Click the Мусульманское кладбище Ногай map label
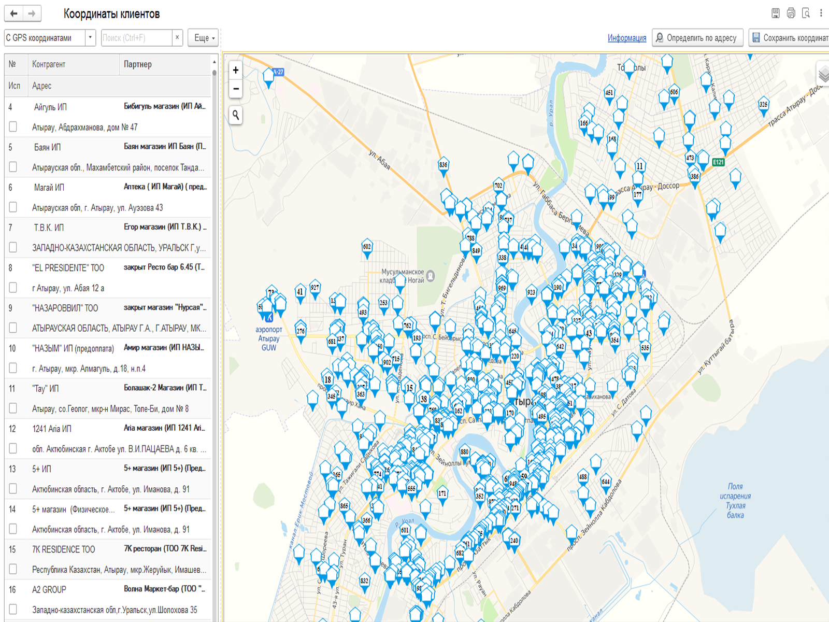829x622 pixels. click(x=403, y=276)
